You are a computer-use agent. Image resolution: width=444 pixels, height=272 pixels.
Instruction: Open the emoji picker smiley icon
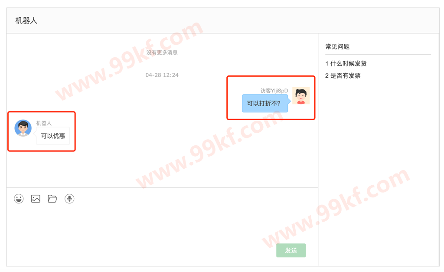pos(19,199)
